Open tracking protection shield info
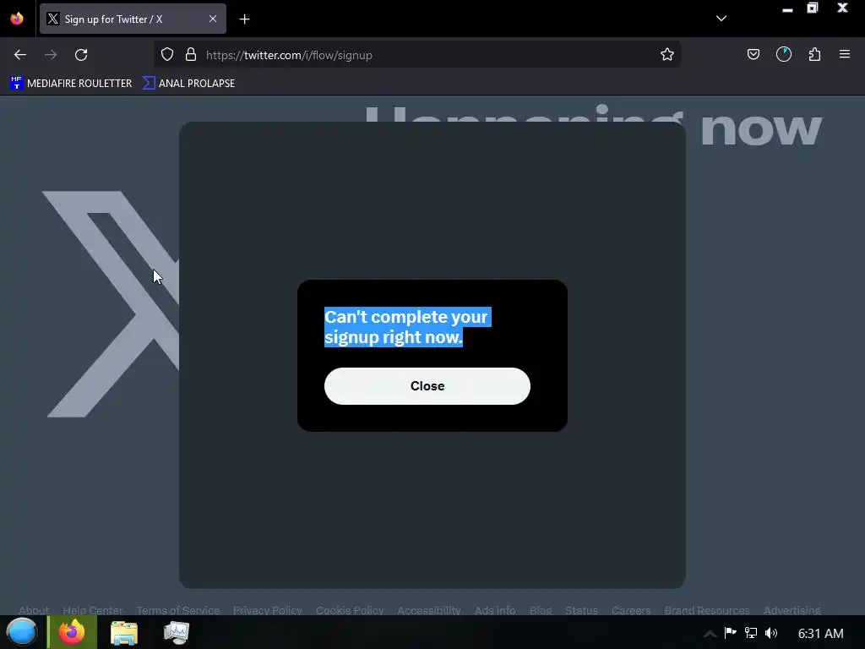Image resolution: width=865 pixels, height=649 pixels. (x=167, y=55)
